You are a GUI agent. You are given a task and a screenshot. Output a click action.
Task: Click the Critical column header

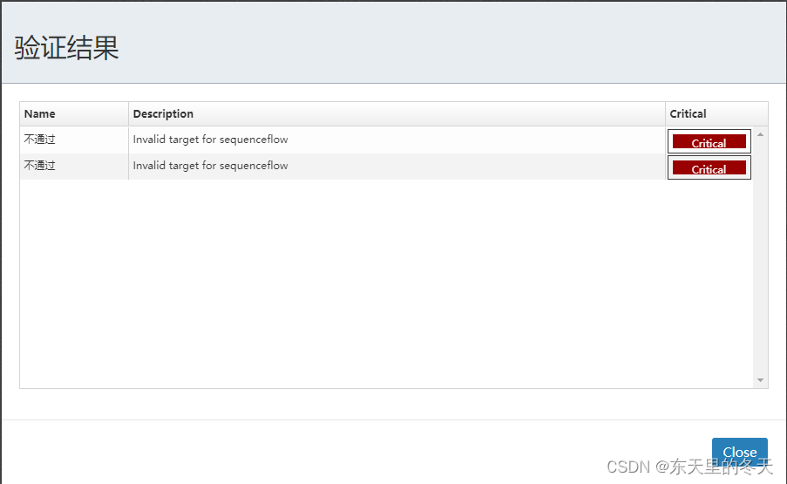pos(689,114)
